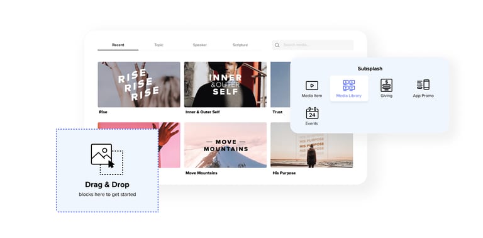Open the Topic tab
Image resolution: width=483 pixels, height=238 pixels.
coord(158,45)
